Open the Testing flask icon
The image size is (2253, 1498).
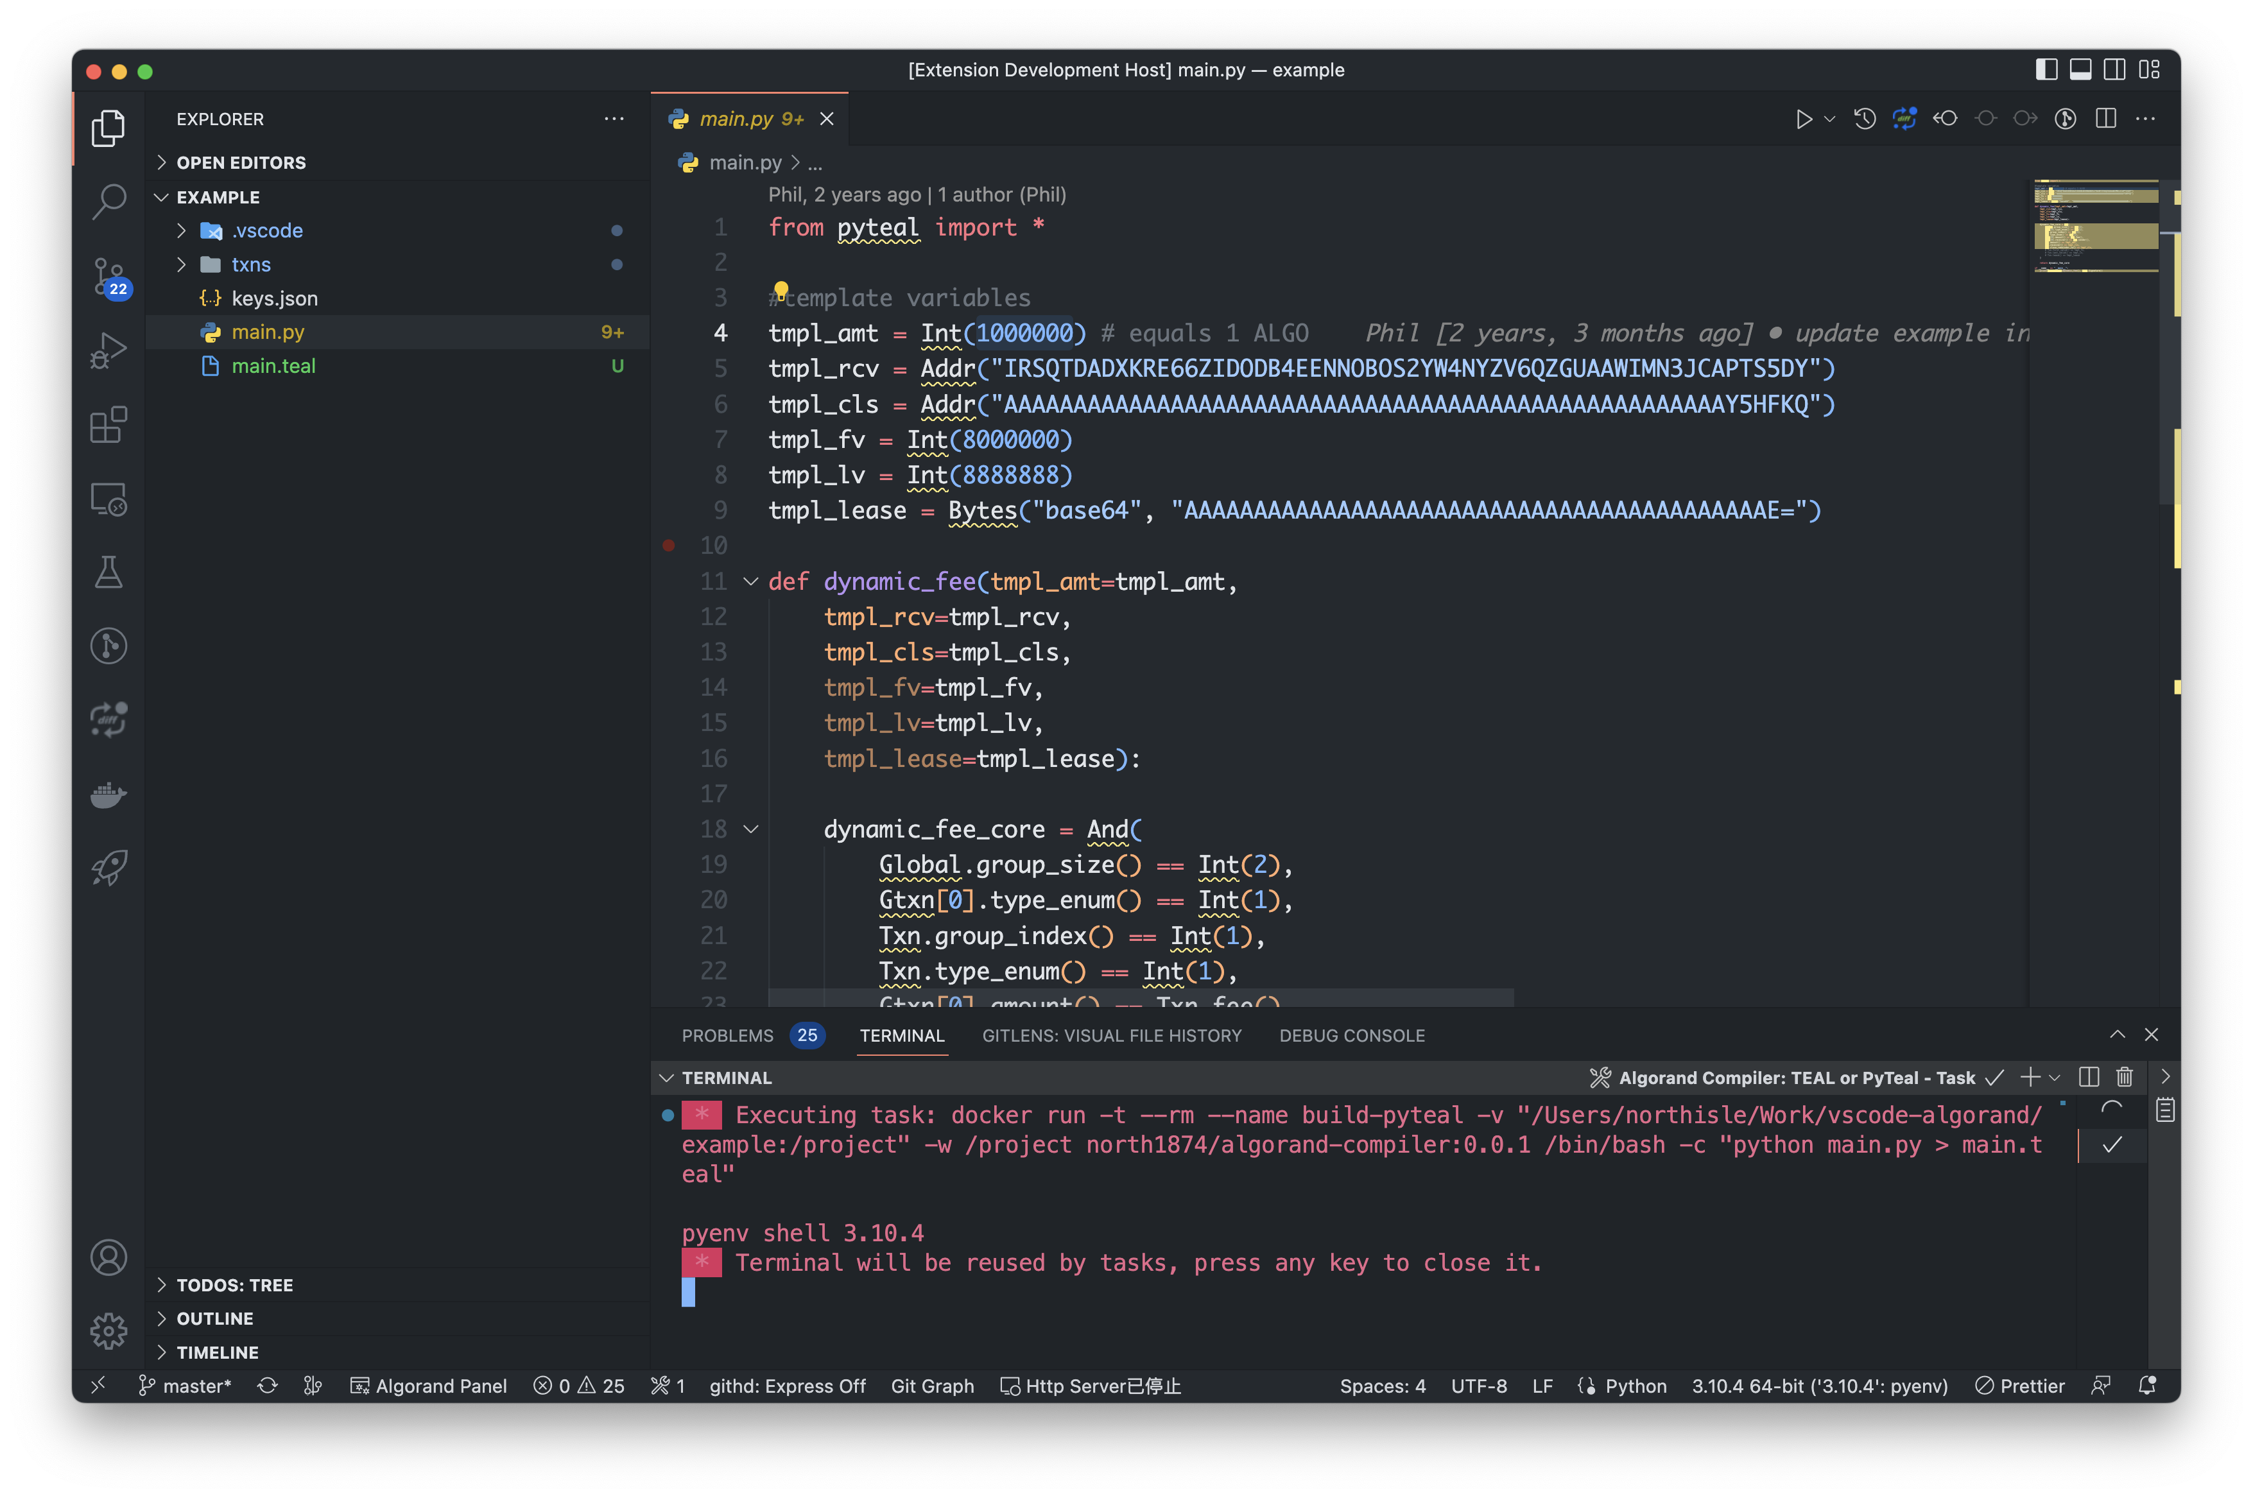108,573
